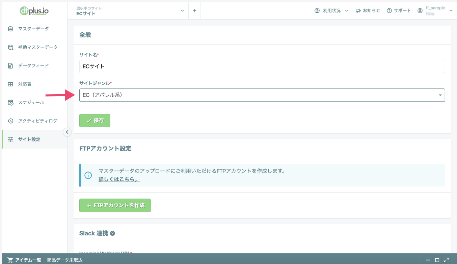Select サイト設定 sidebar item
This screenshot has width=457, height=264.
[34, 139]
